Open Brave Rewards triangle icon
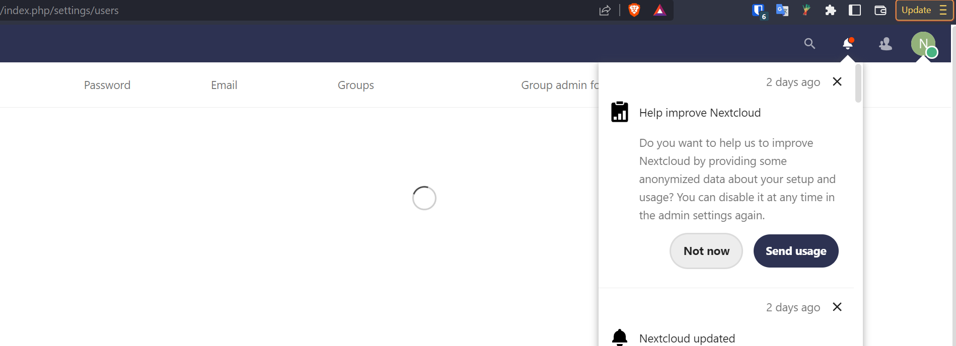 (x=659, y=10)
